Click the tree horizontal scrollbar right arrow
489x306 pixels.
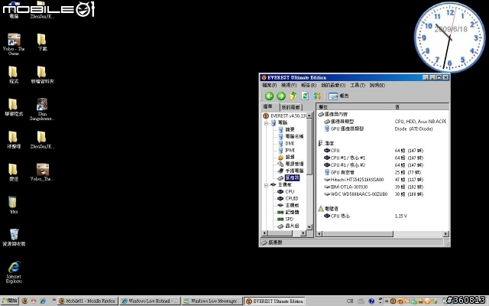coord(303,233)
